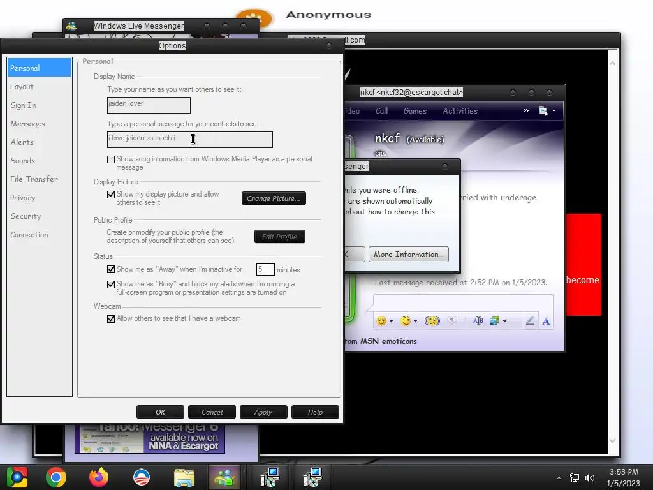Open the first installer icon in taskbar

click(270, 477)
